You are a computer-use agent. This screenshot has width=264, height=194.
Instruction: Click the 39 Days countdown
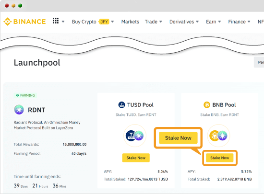click(21, 186)
